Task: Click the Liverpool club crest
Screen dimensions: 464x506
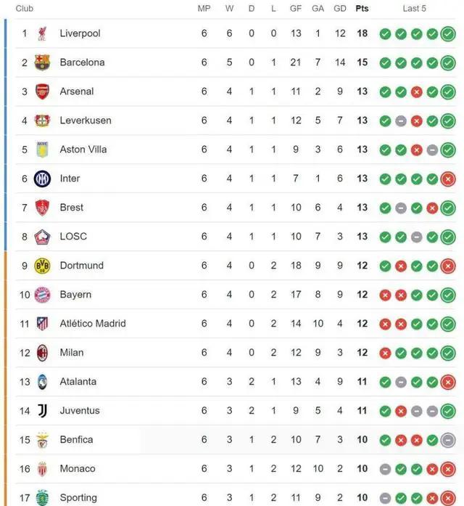Action: click(x=42, y=33)
